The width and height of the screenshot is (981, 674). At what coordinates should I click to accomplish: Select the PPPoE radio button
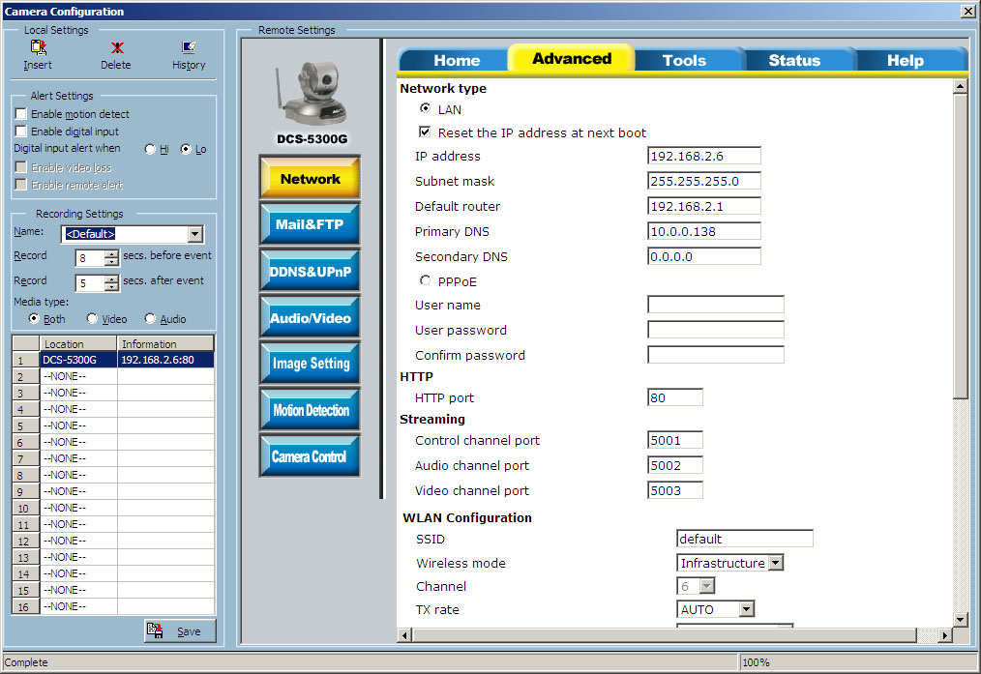tap(425, 281)
